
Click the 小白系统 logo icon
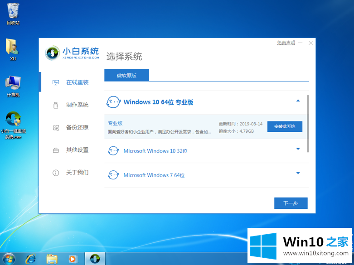(53, 53)
